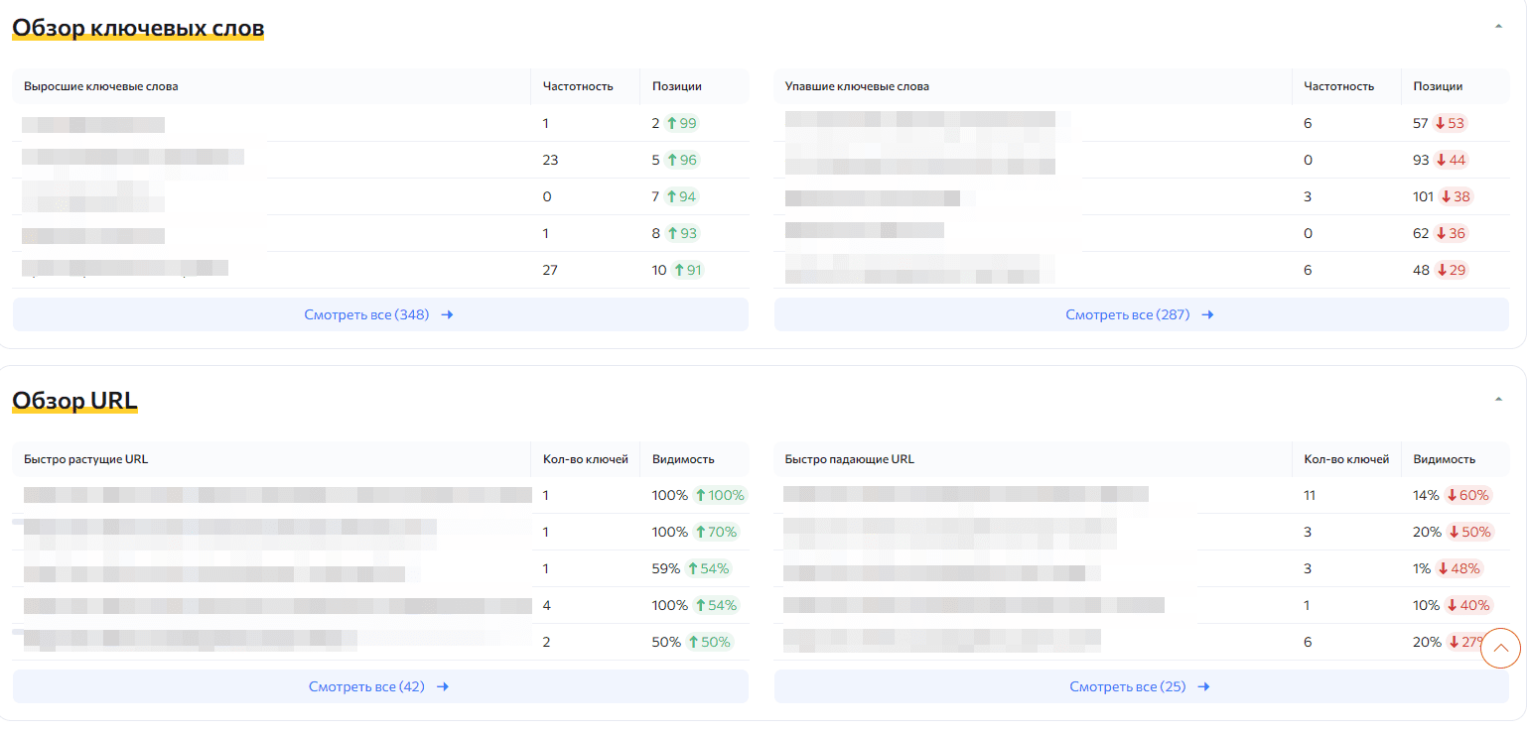1529x734 pixels.
Task: Collapse the "Обзор URL" section chevron
Action: [x=1499, y=399]
